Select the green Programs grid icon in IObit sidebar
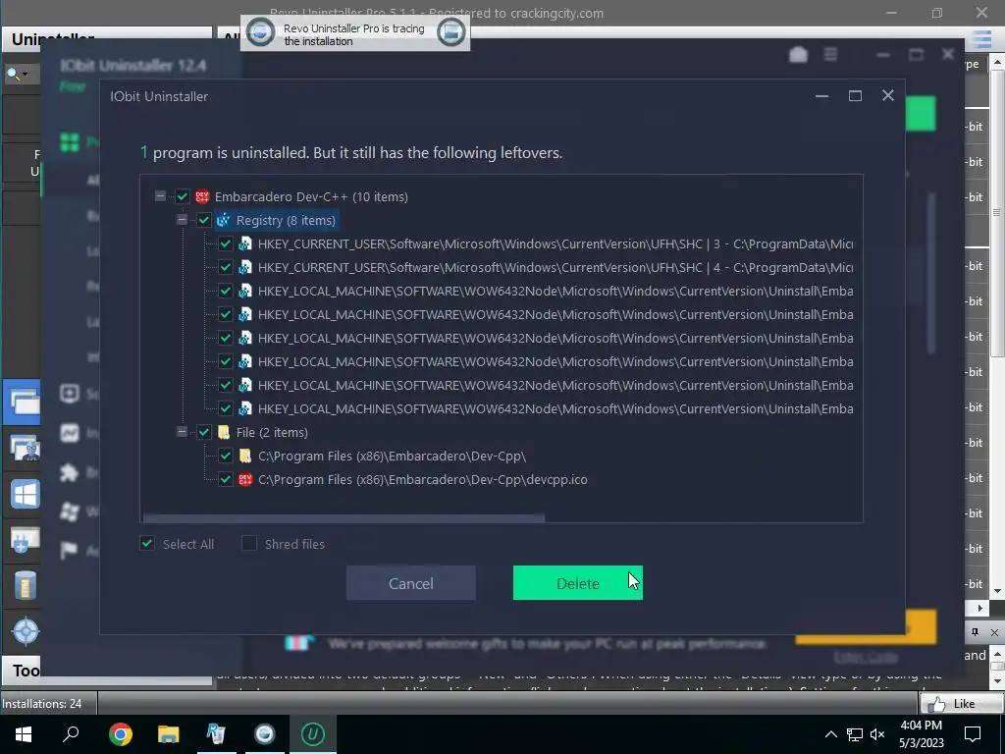This screenshot has width=1005, height=754. coord(70,141)
